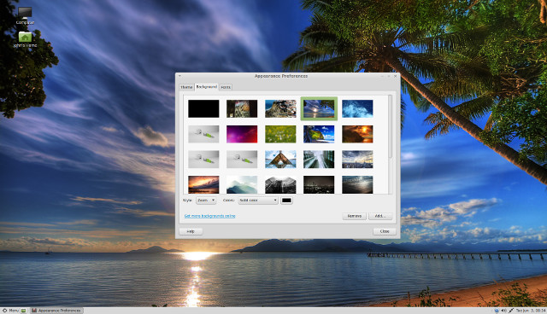Select the purple-red gradient wallpaper thumbnail
This screenshot has width=547, height=314.
(242, 134)
